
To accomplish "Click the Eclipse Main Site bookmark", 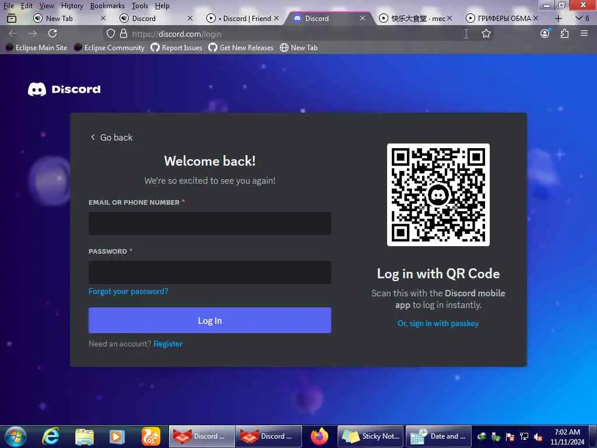I will point(37,48).
